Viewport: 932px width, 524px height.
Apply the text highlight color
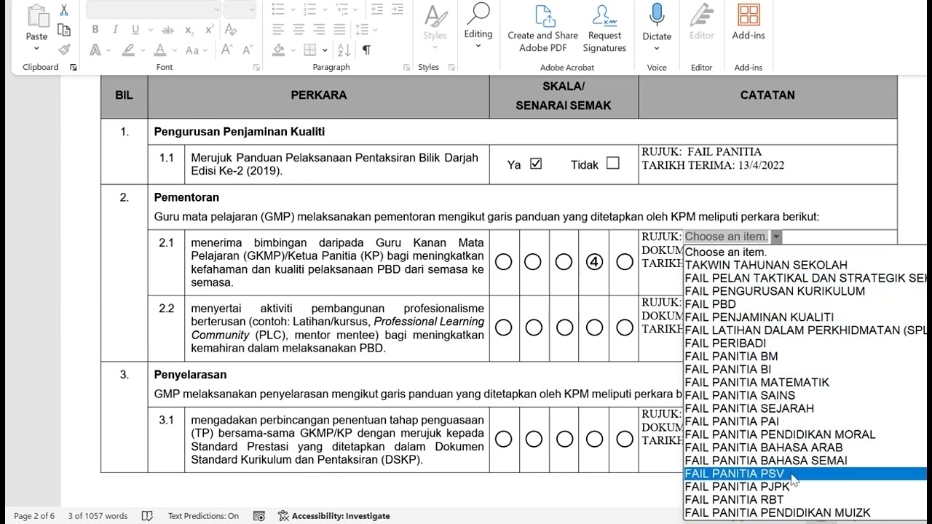tap(128, 50)
